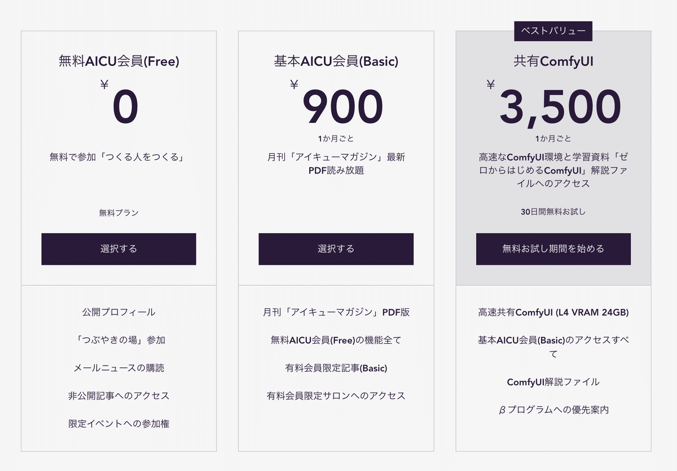Select the ¥0 price figure
This screenshot has width=677, height=471.
119,105
